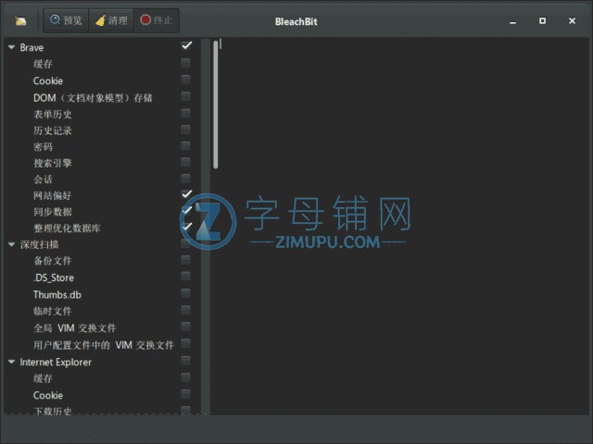The image size is (593, 444).
Task: Select the Cookie row under Internet Explorer
Action: [48, 395]
